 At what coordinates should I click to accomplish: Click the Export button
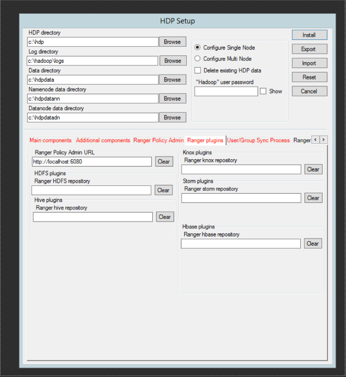click(x=309, y=49)
